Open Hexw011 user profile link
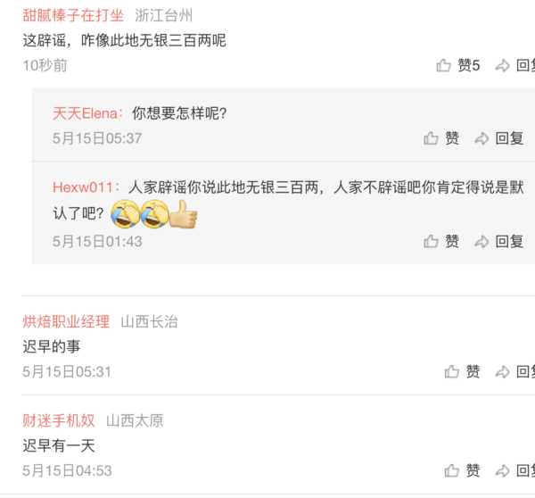The image size is (535, 498). coord(83,187)
